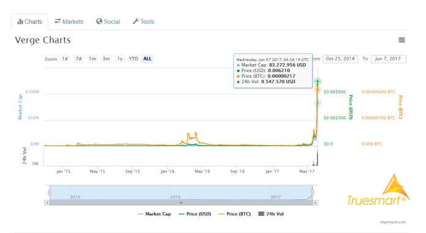Select the ALL zoom range
This screenshot has height=233, width=426.
[x=148, y=59]
